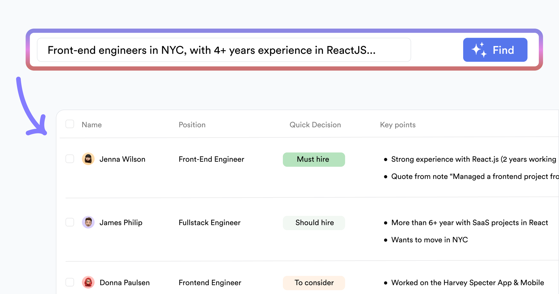559x294 pixels.
Task: Click Jenna Wilson's avatar
Action: (88, 159)
